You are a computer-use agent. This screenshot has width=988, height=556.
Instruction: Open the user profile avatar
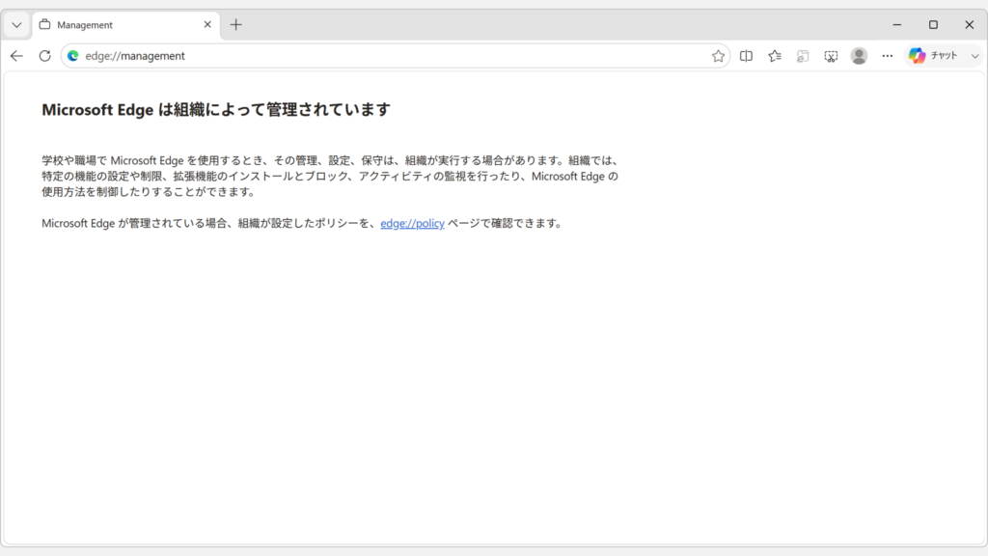point(859,55)
